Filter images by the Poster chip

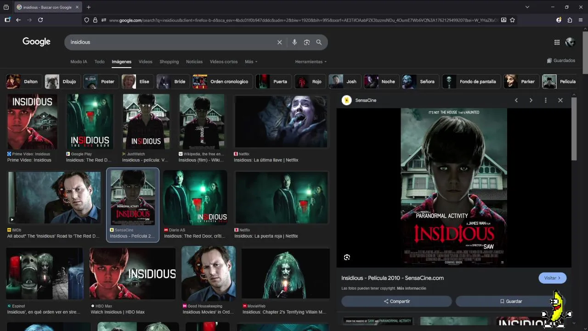(x=101, y=81)
